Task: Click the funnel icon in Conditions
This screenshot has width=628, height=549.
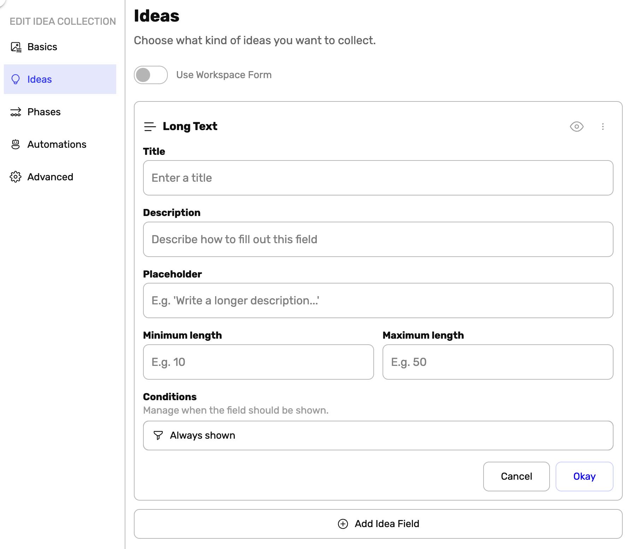Action: pos(158,436)
